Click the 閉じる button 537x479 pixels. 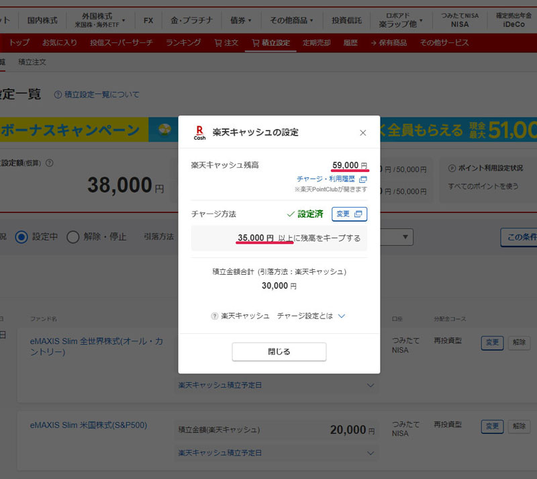[279, 351]
